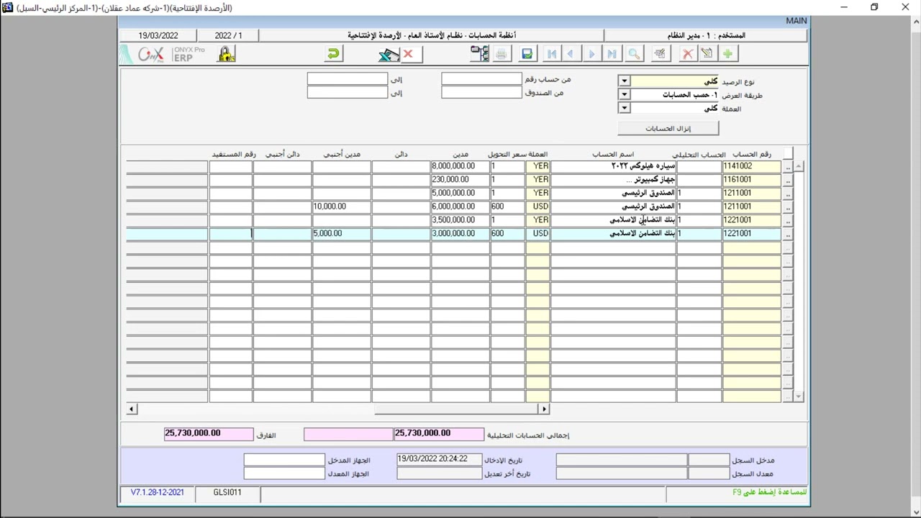Click the foreign debit cell 10,000.00
Screen dimensions: 921x518
(x=342, y=206)
